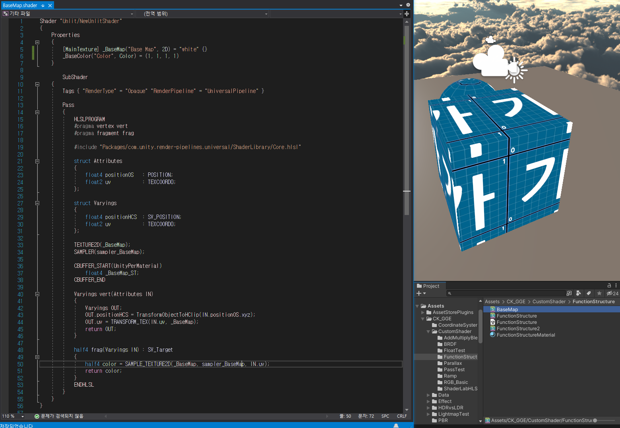Collapse vert function outlining at line 40
The image size is (620, 428).
coord(37,294)
